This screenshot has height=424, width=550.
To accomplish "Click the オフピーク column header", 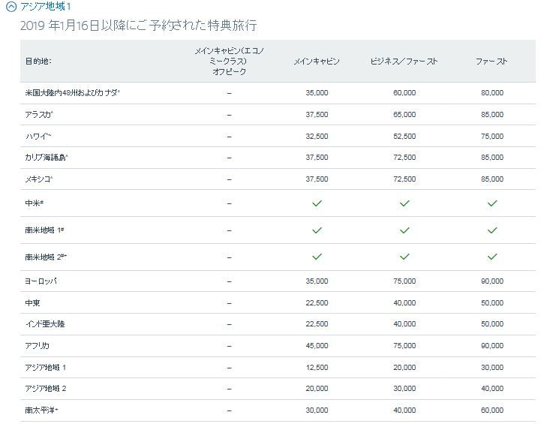I will pos(229,61).
